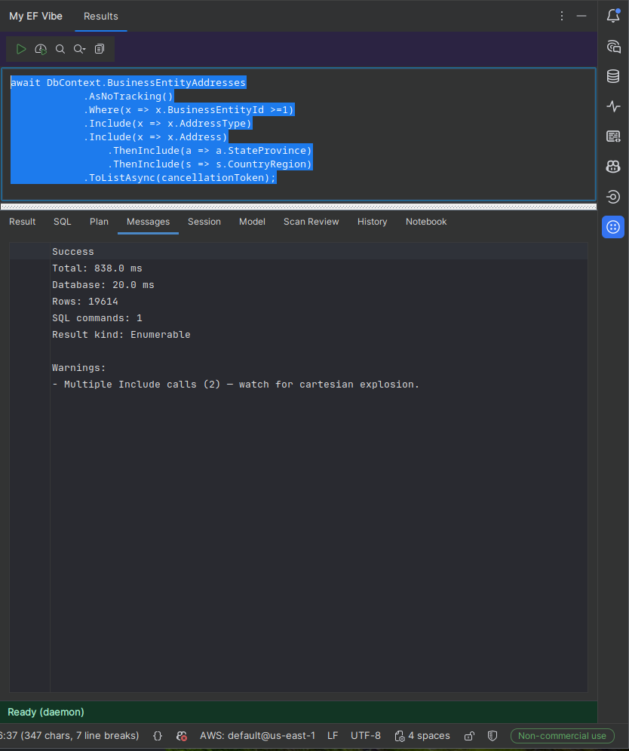Viewport: 629px width, 751px height.
Task: Click the Non-commercial use badge
Action: pos(563,736)
